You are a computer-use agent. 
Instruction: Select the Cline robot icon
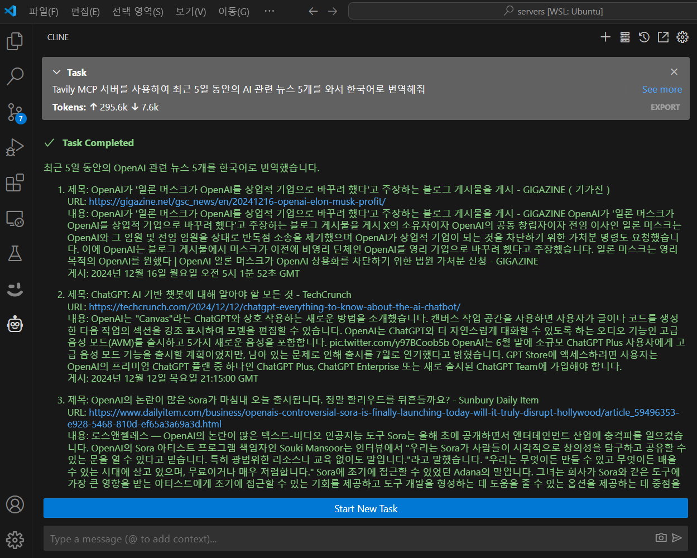click(x=15, y=324)
